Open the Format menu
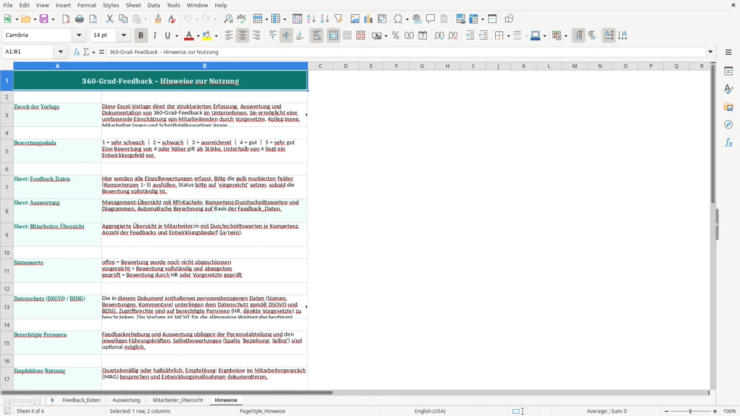This screenshot has height=416, width=740. tap(87, 5)
